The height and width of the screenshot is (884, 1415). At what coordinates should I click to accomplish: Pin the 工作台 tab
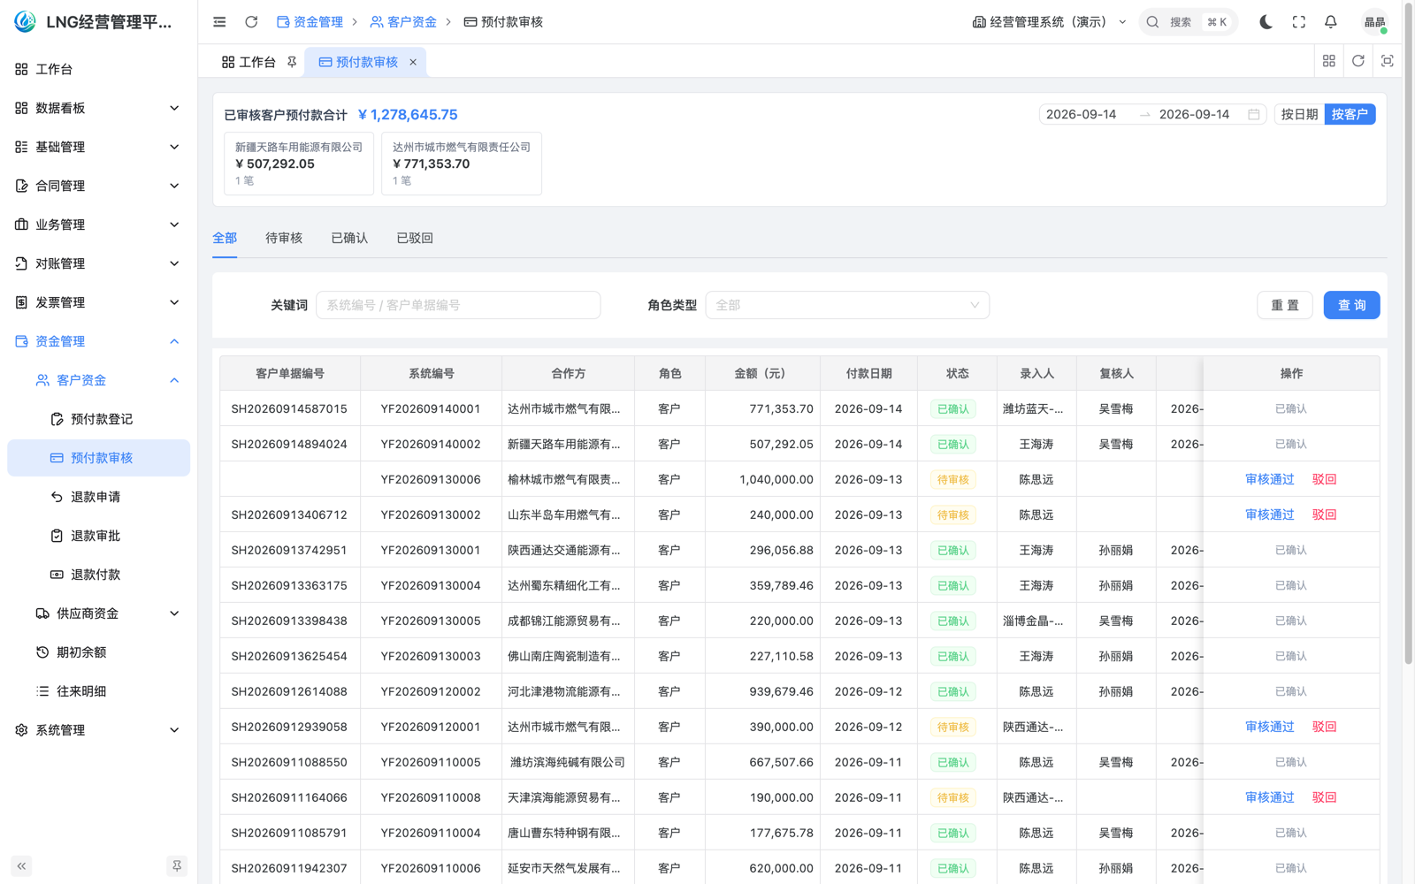(292, 62)
